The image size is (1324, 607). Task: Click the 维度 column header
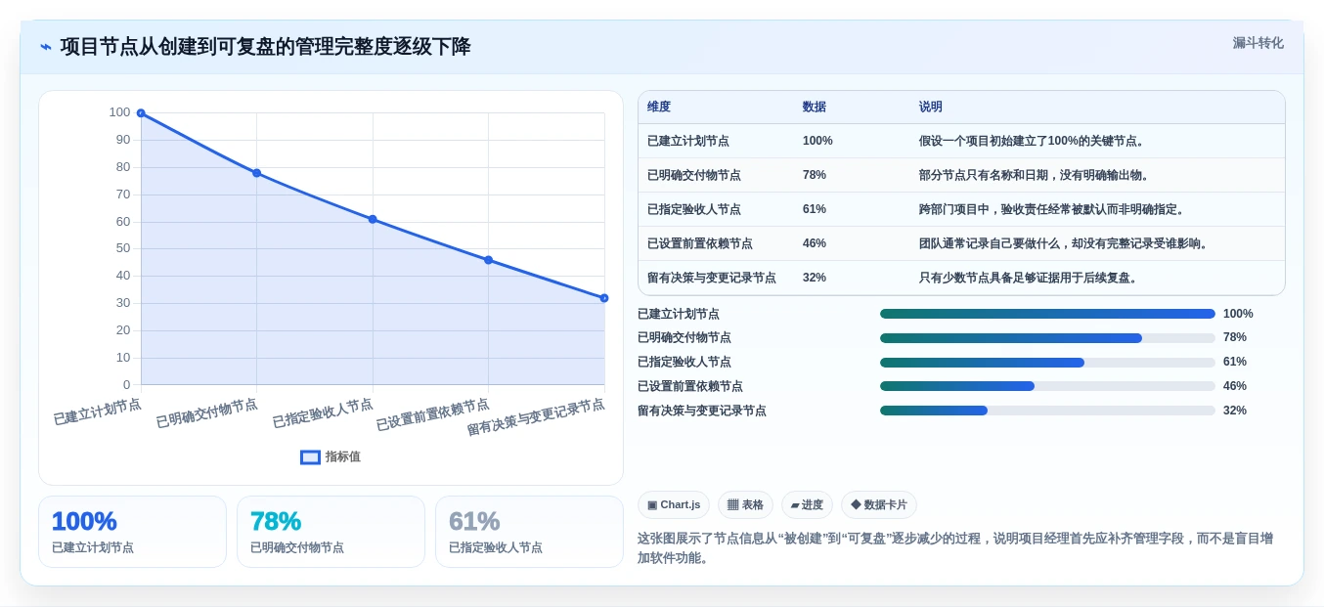click(659, 108)
